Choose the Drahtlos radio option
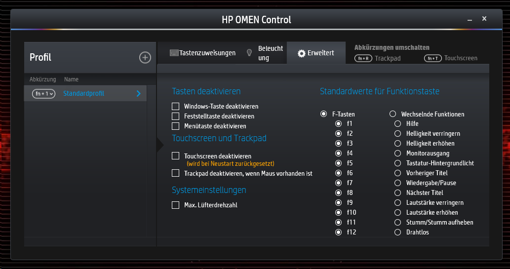510x269 pixels. click(397, 232)
